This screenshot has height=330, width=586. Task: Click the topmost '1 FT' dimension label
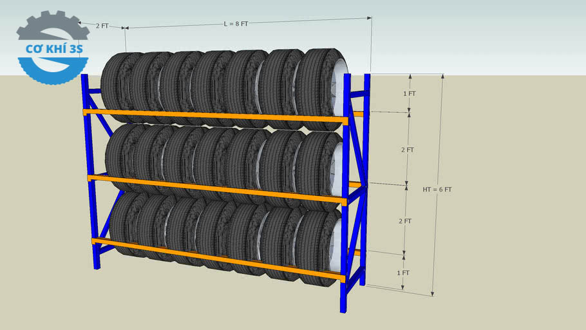click(410, 93)
